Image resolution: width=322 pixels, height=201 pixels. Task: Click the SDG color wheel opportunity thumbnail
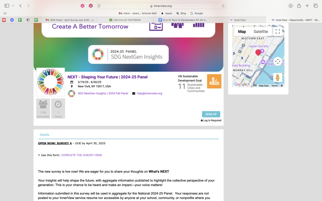coord(51,82)
